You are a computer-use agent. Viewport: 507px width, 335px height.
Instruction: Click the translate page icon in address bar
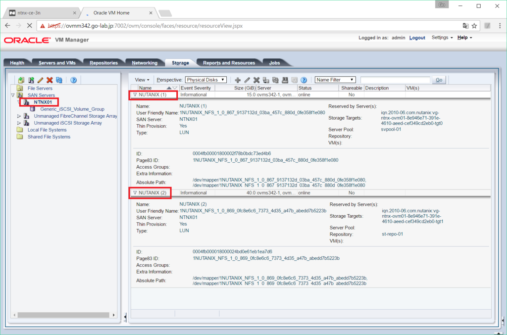point(465,26)
